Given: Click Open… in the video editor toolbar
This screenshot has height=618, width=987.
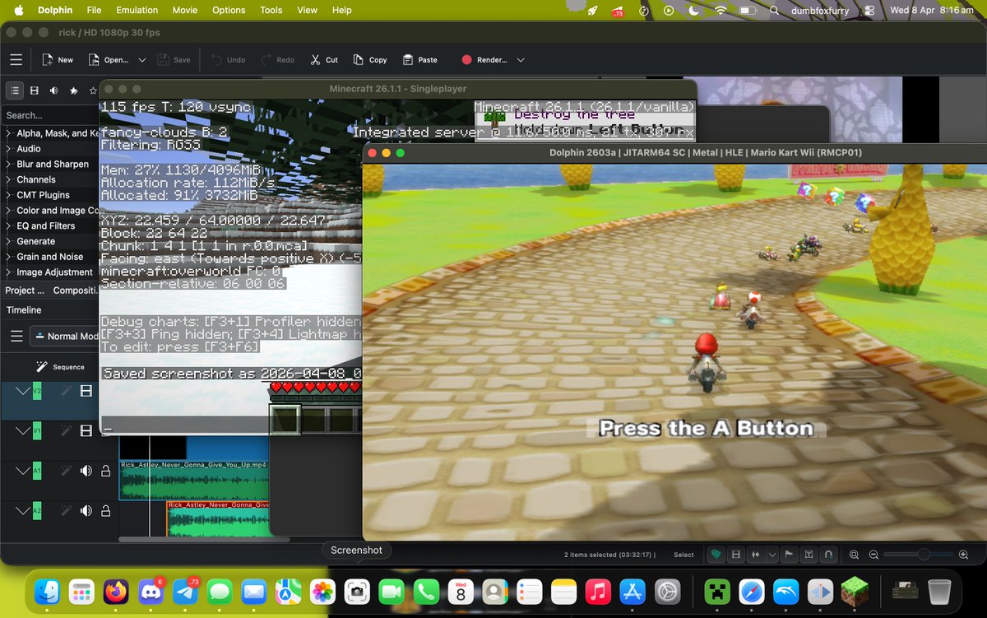Looking at the screenshot, I should 108,59.
